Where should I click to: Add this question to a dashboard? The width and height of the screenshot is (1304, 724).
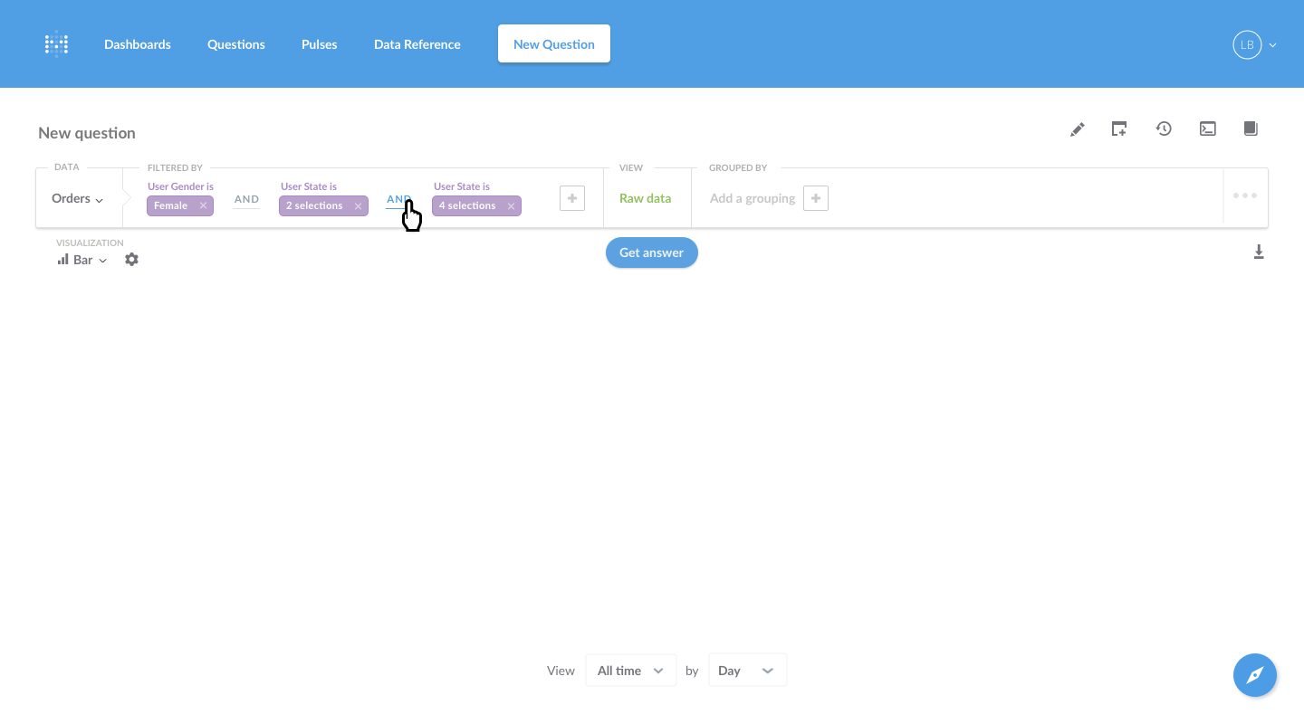point(1119,129)
